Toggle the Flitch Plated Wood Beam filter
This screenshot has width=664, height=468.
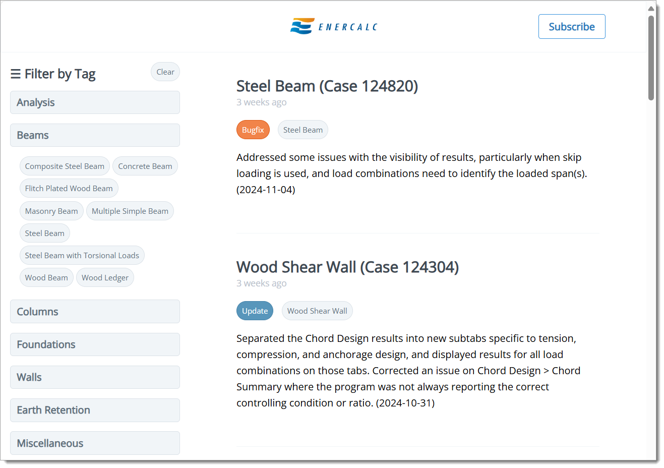[69, 189]
